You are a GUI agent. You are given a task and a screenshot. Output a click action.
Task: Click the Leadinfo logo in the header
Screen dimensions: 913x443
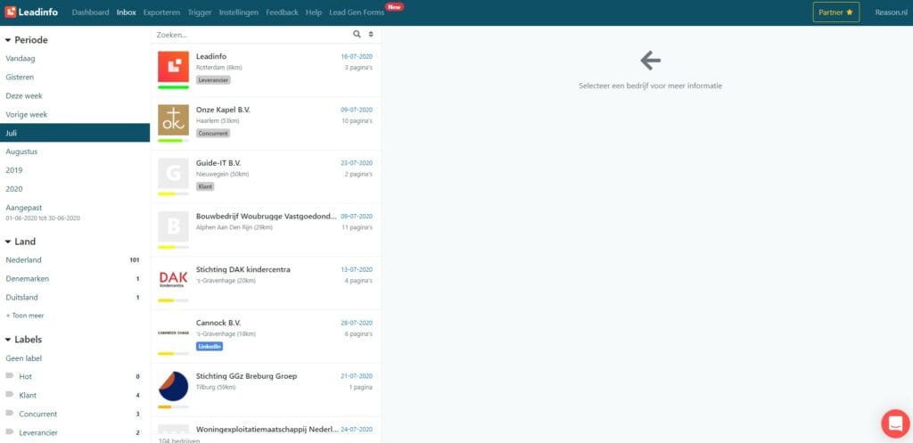pyautogui.click(x=31, y=12)
